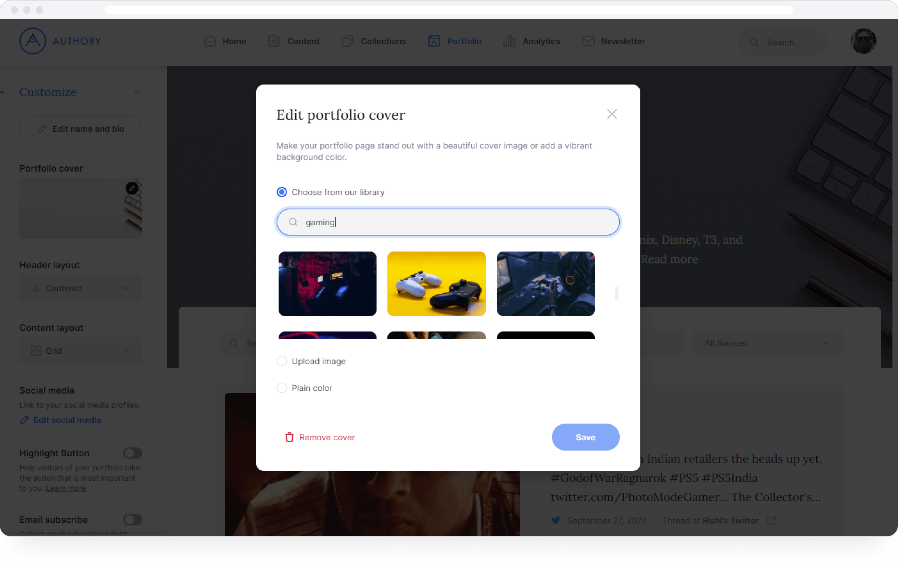899x568 pixels.
Task: Click on the gaming controller thumbnail
Action: tap(436, 283)
